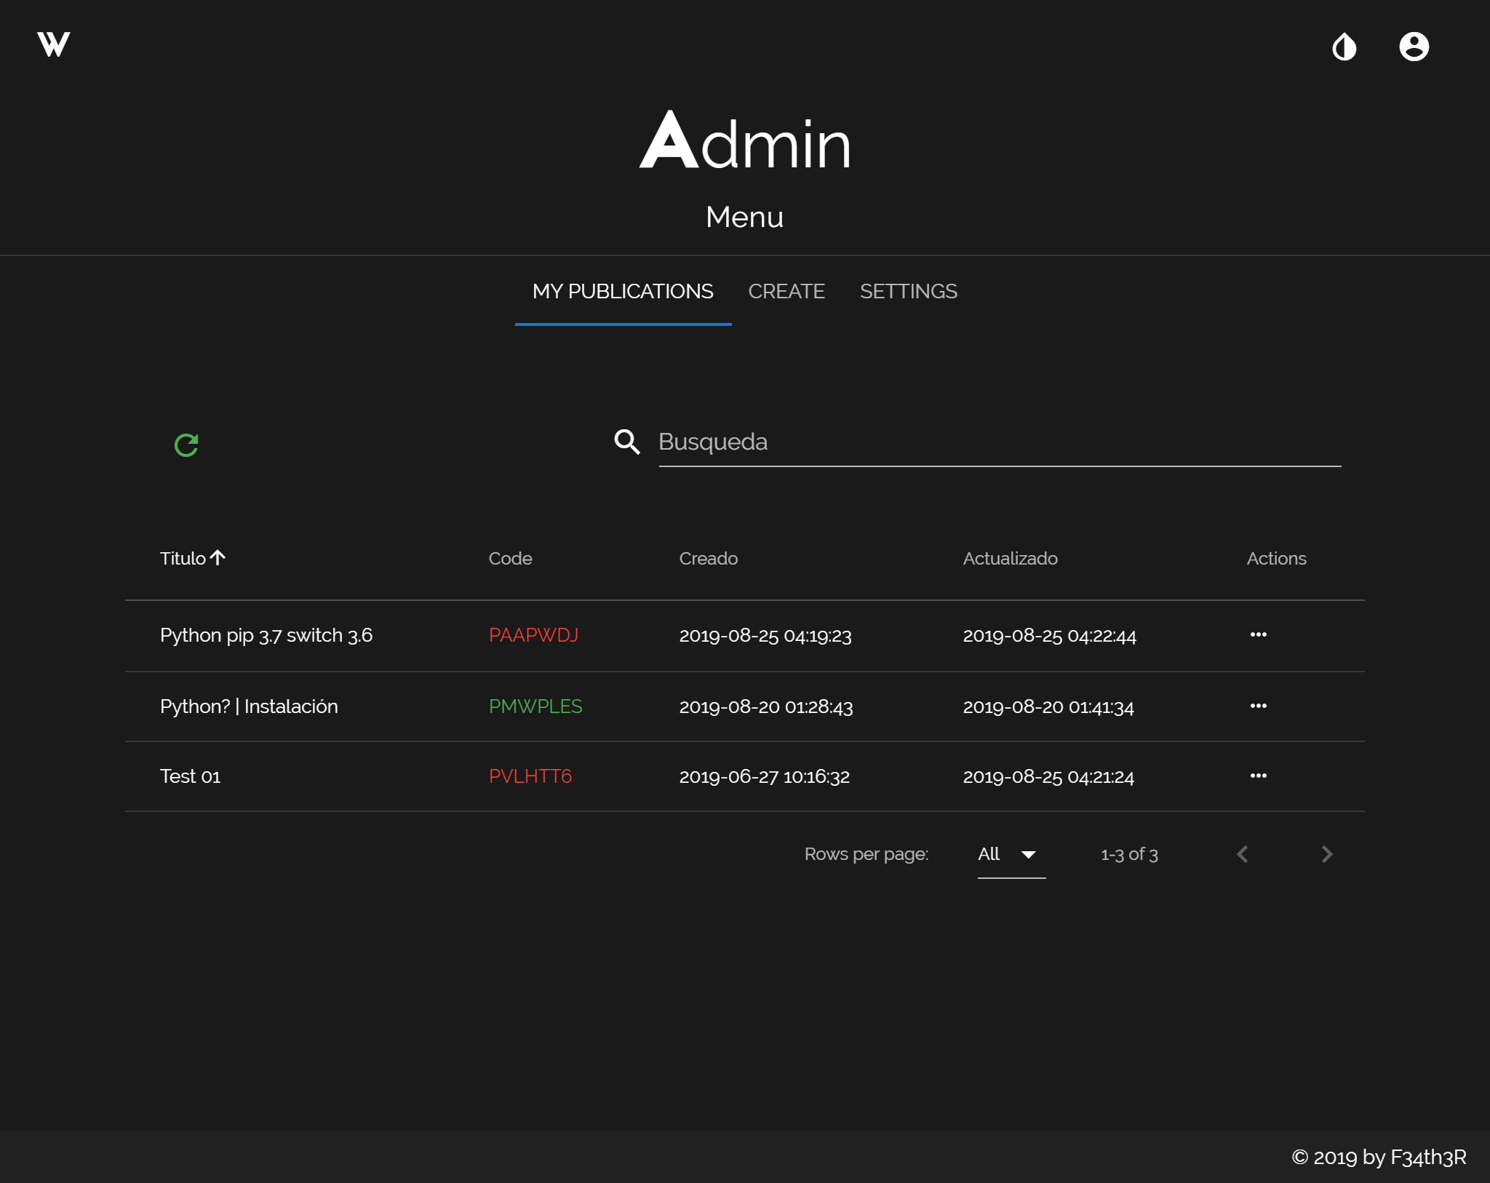
Task: Click the green refresh icon
Action: 186,445
